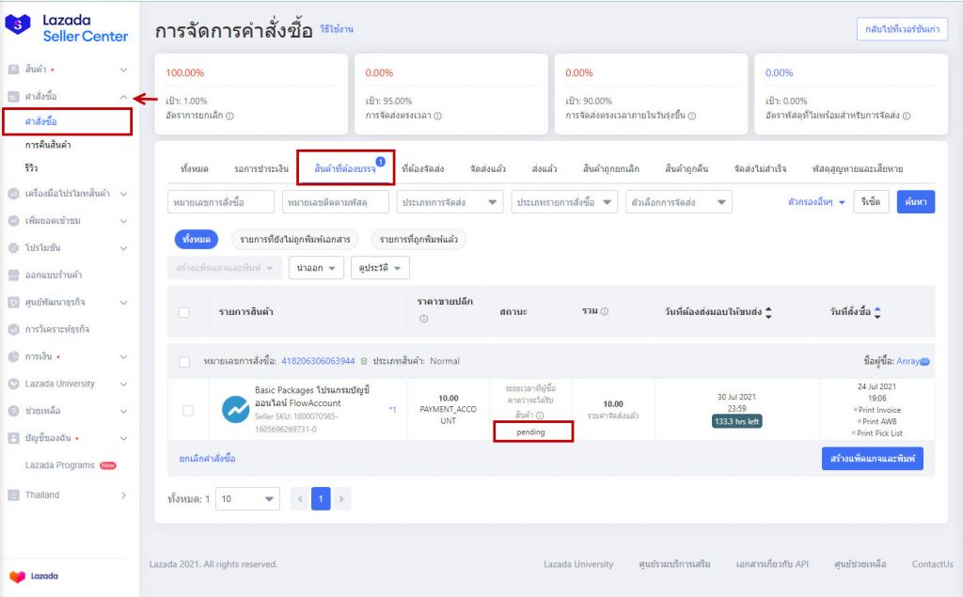
Task: Click the ค้นหา (Search) button
Action: click(x=914, y=200)
